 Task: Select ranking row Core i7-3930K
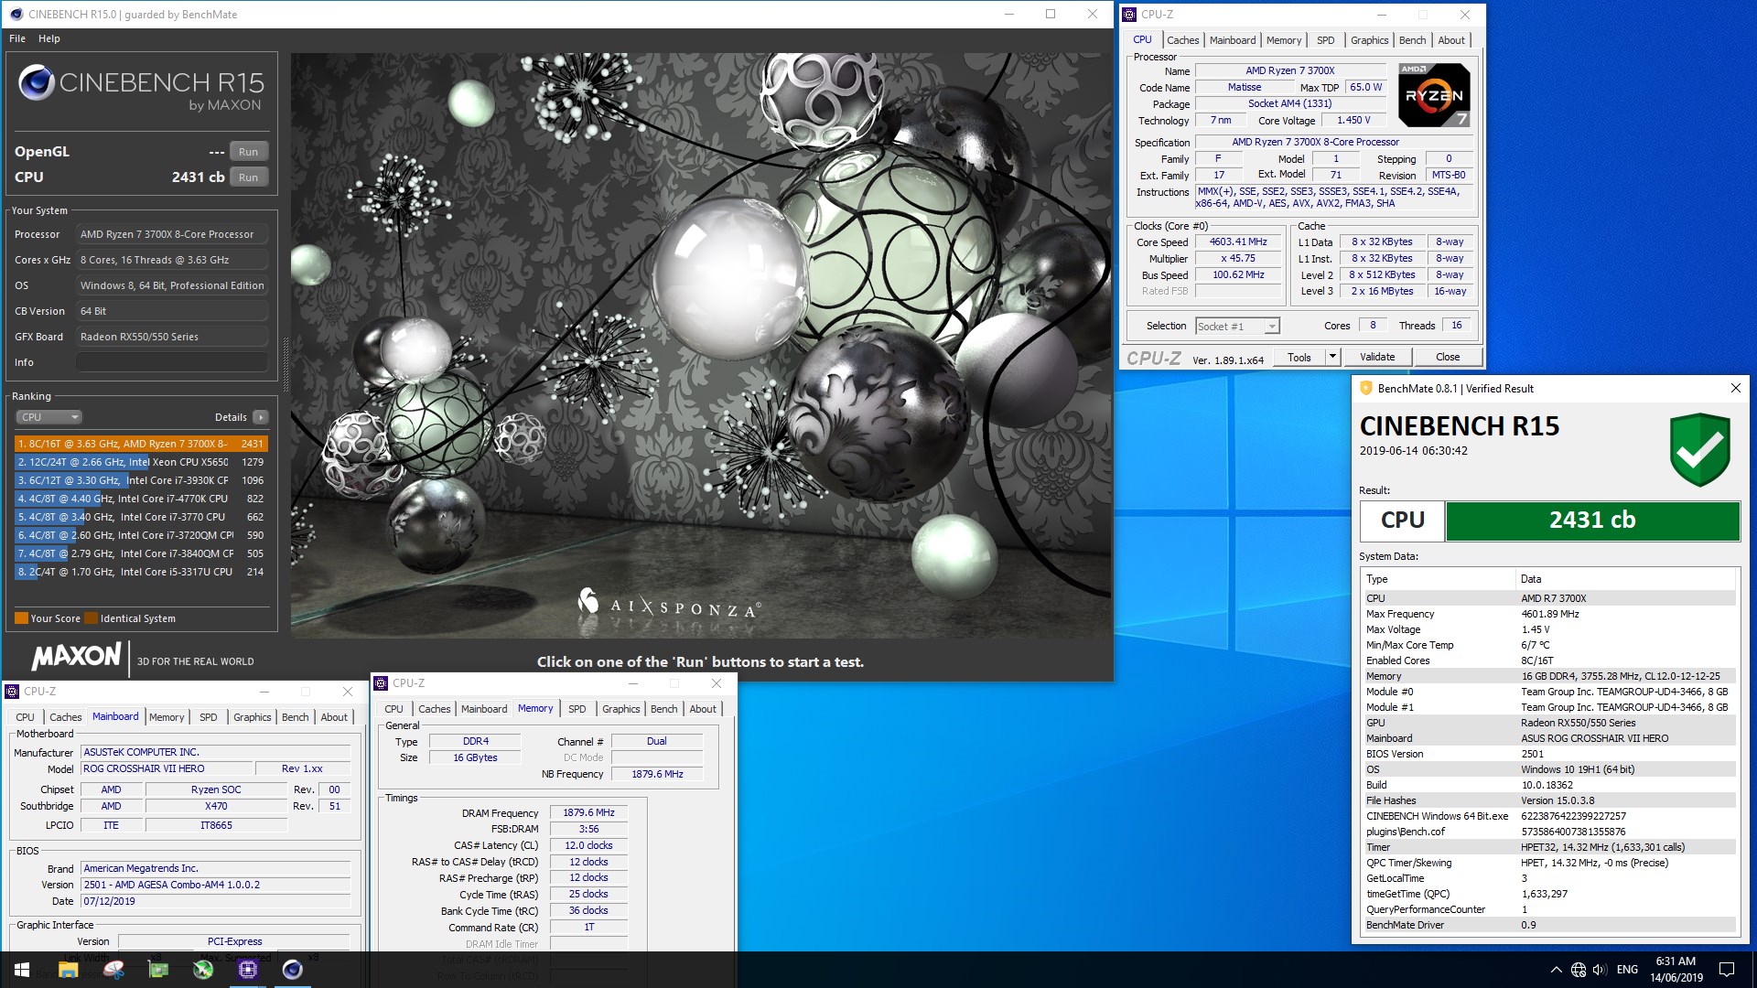(141, 480)
